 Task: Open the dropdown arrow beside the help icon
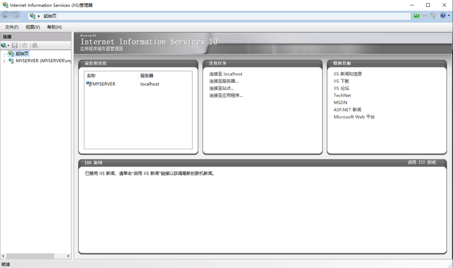(449, 16)
